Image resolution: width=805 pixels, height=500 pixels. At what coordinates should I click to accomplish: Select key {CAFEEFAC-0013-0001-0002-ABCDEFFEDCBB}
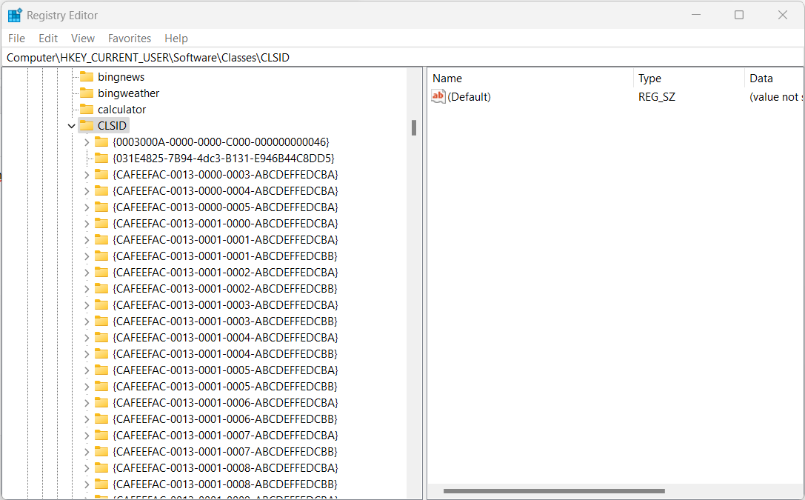pyautogui.click(x=225, y=289)
